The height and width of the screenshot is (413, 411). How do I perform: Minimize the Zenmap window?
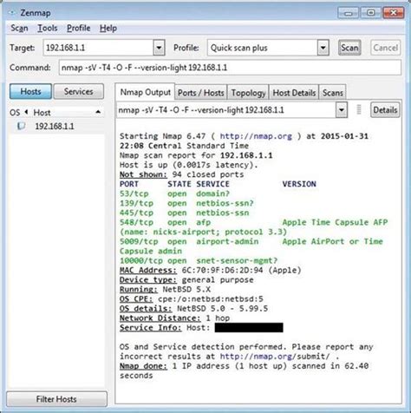[x=349, y=13]
